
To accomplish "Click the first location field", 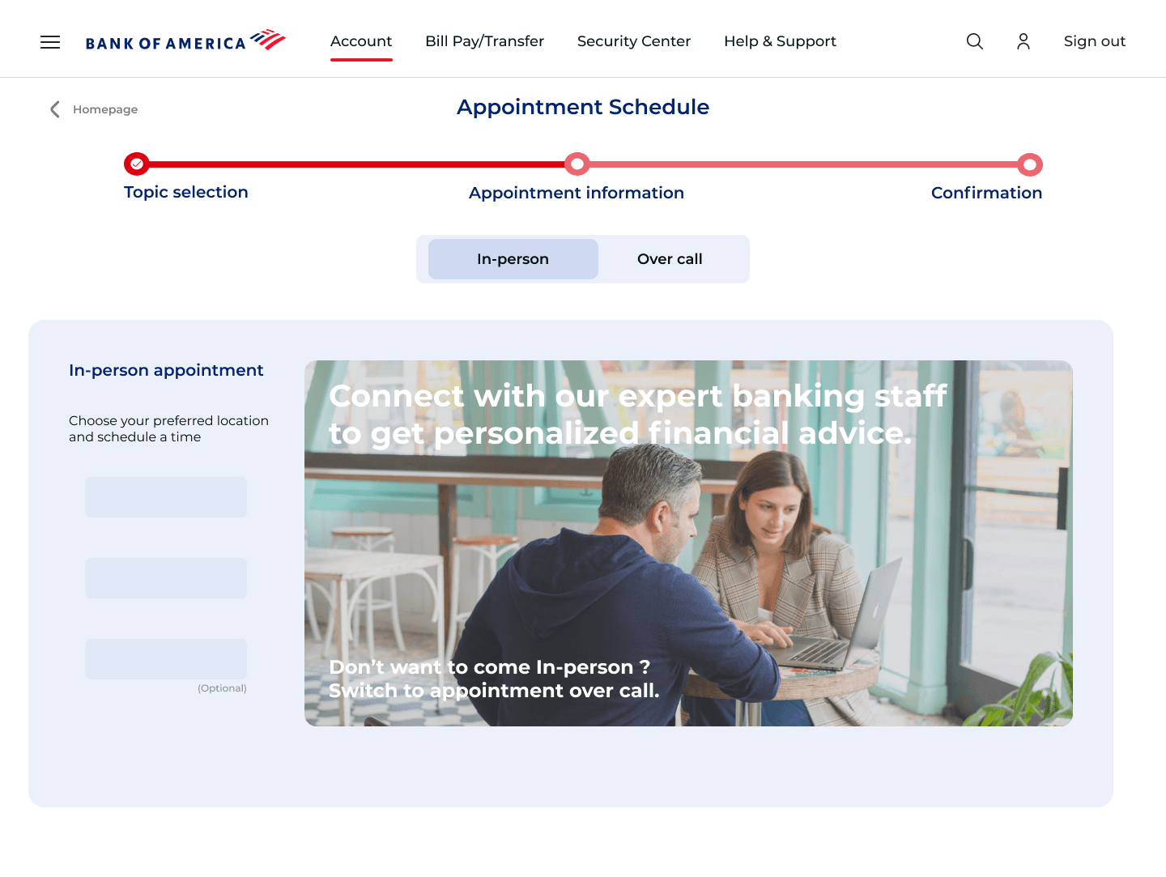I will coord(166,497).
